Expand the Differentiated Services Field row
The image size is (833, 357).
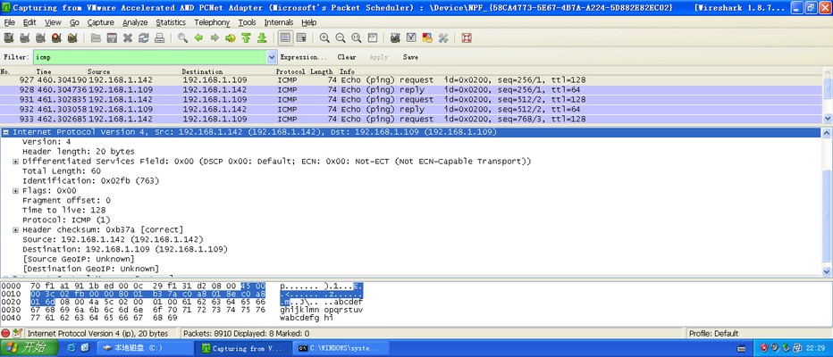[x=15, y=162]
